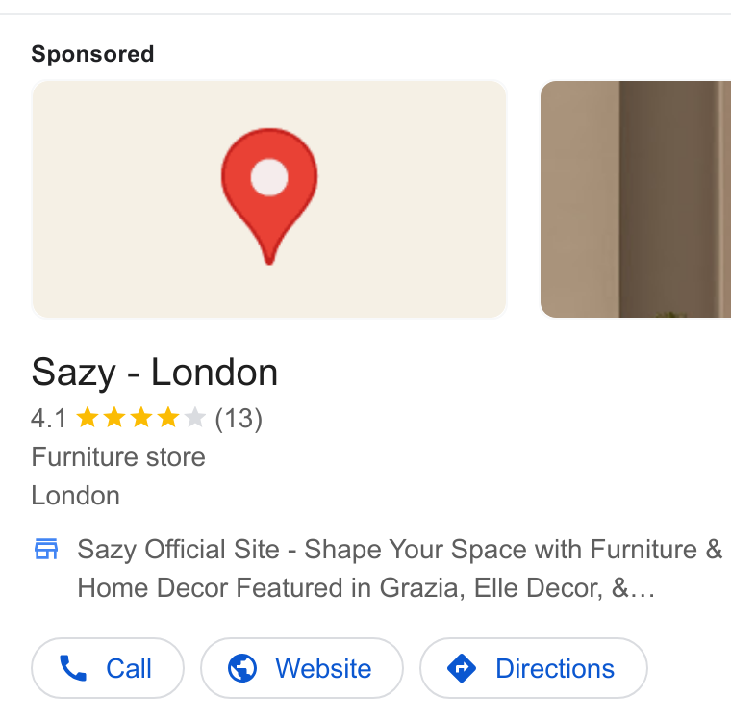Click the blue storefront icon
This screenshot has height=722, width=731.
(46, 549)
